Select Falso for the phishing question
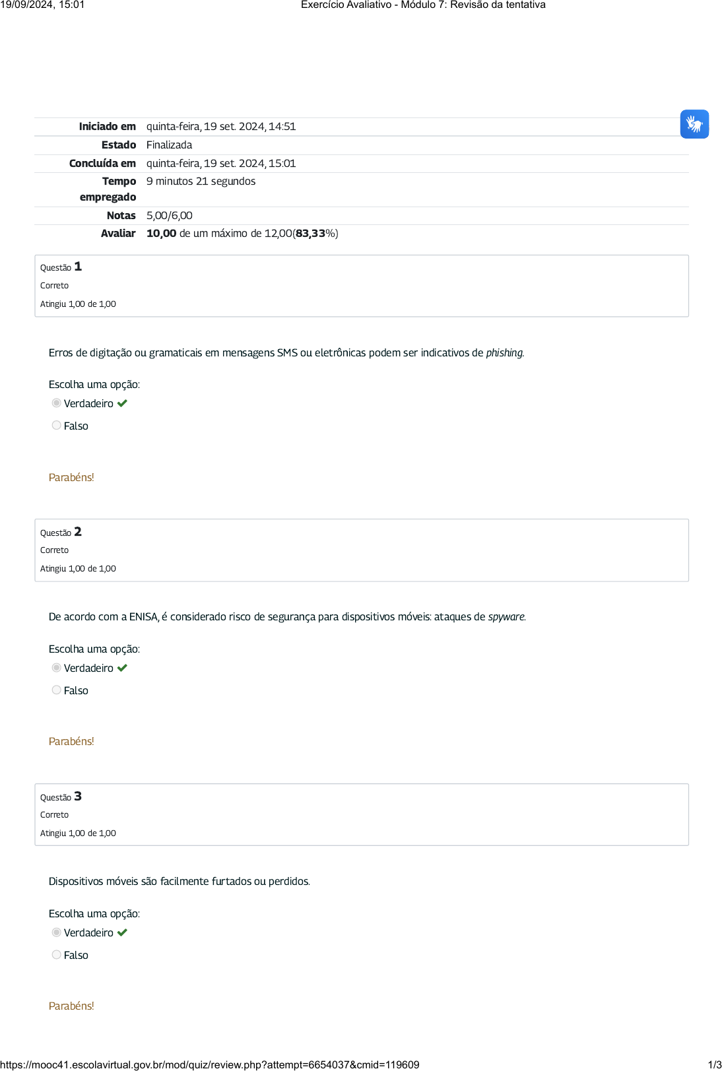 (x=57, y=426)
